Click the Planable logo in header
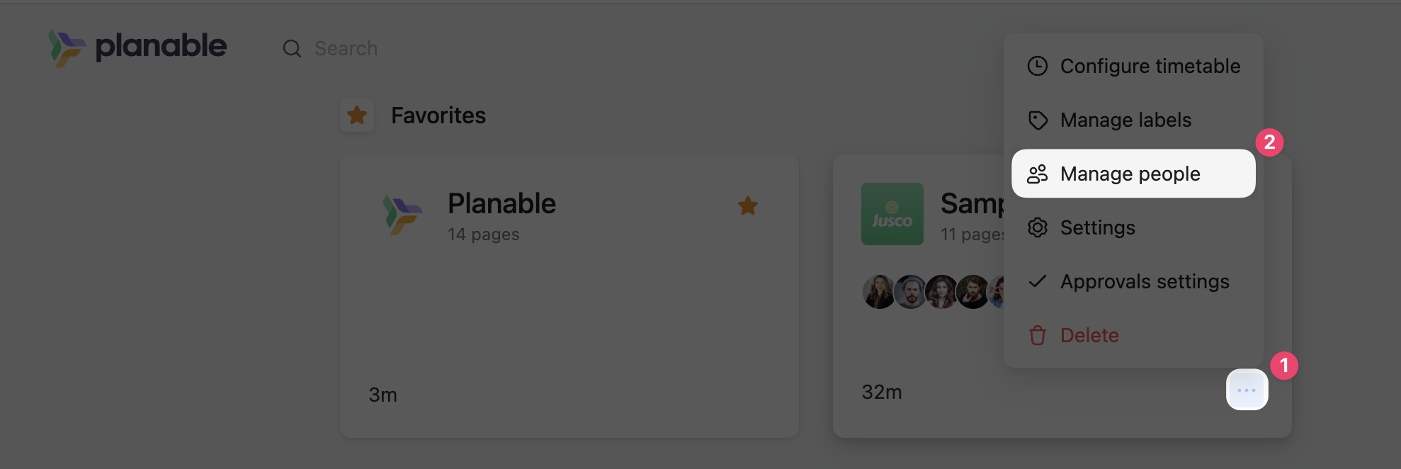This screenshot has height=469, width=1401. (137, 47)
